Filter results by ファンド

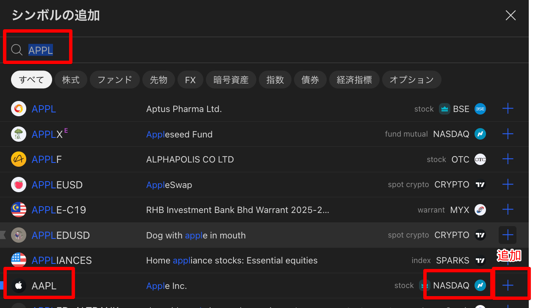[114, 80]
